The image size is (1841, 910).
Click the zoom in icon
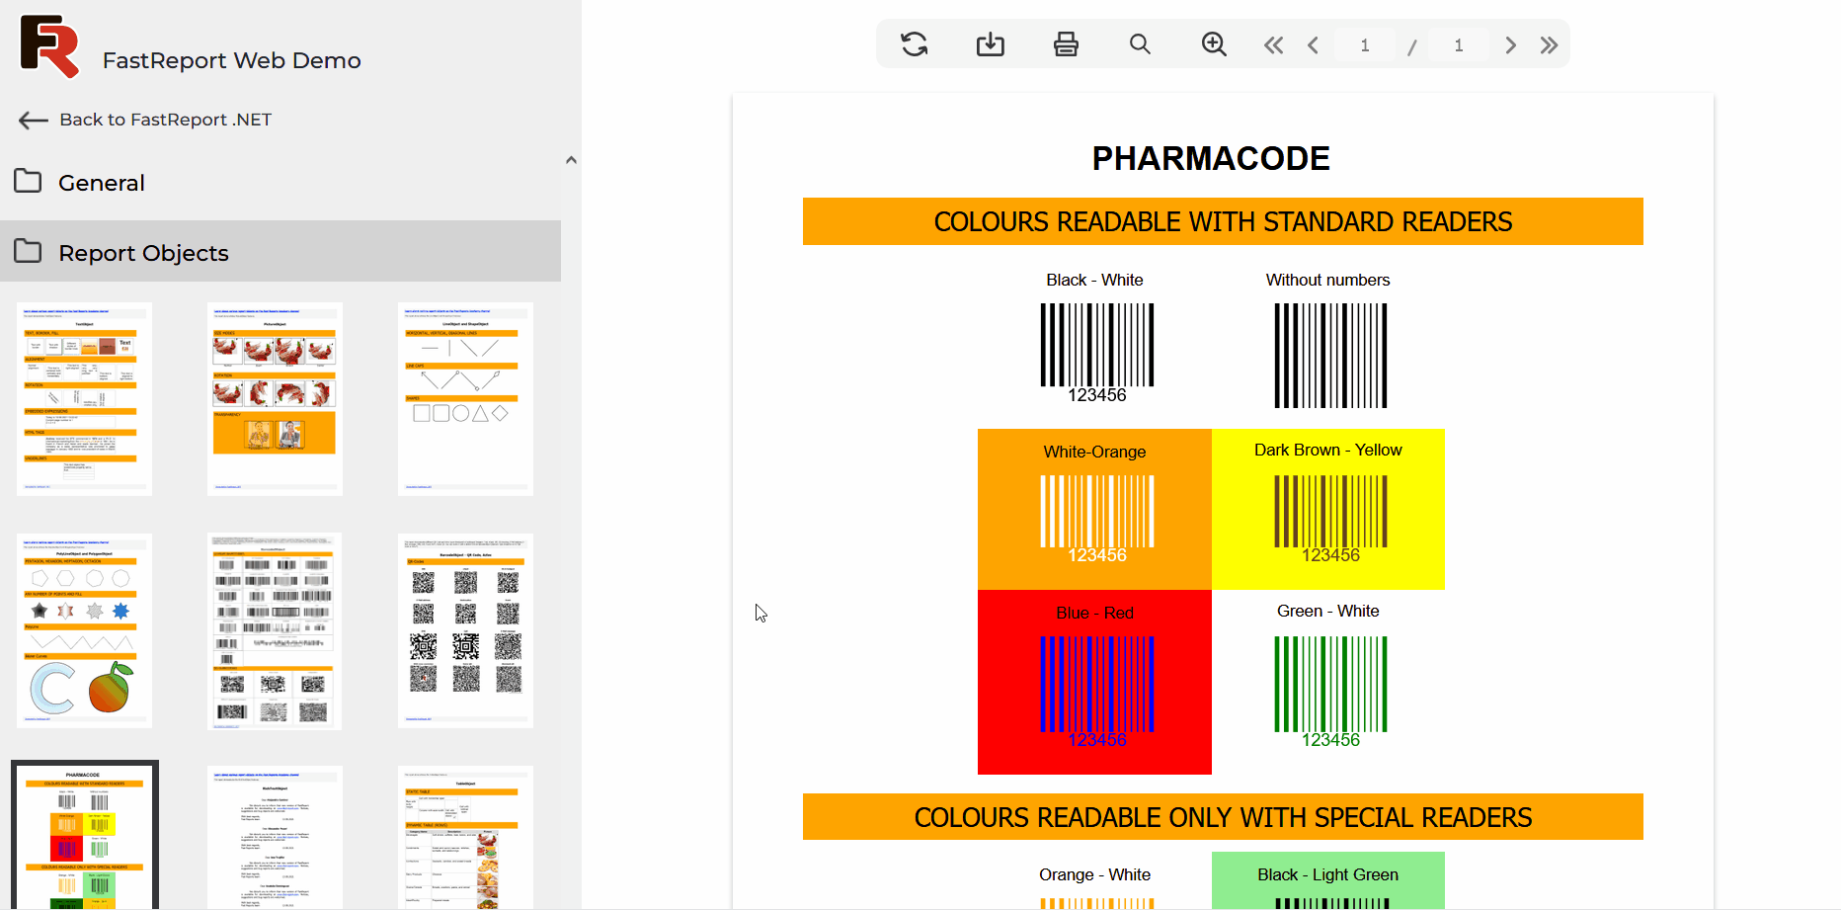coord(1214,44)
